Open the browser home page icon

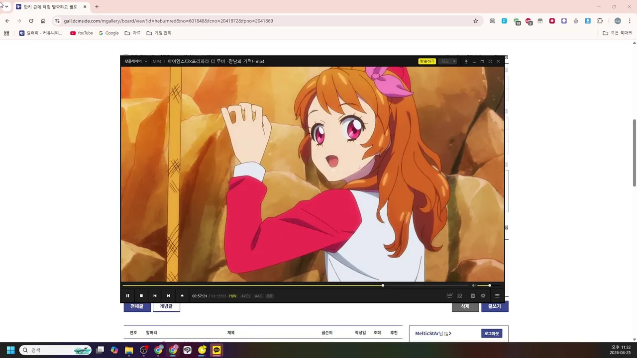click(43, 21)
